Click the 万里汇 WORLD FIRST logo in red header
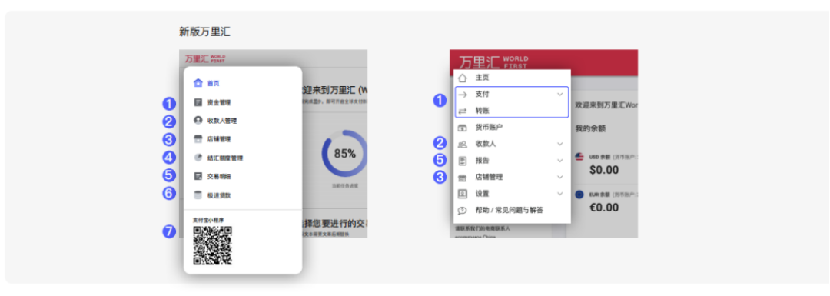Viewport: 830px width, 296px height. coord(493,62)
